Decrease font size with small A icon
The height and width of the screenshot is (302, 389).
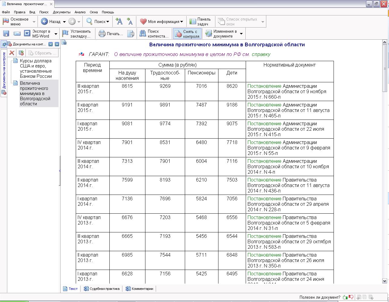pyautogui.click(x=130, y=21)
